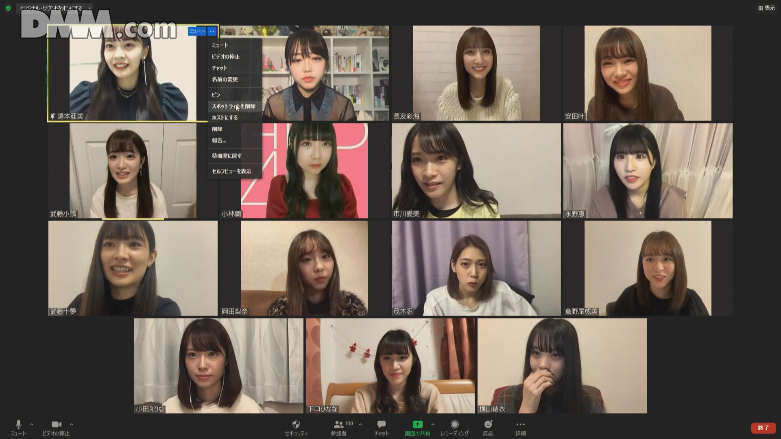Click the blue ミュート button on 湯本亜美 tile
Viewport: 781px width, 439px height.
click(x=197, y=31)
